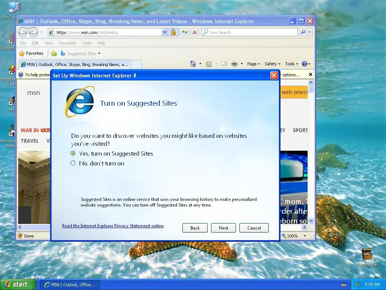Click the browser Forward arrow button

(x=33, y=32)
